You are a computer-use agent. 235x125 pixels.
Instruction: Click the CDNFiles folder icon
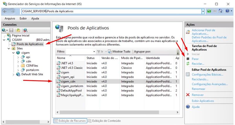click(23, 66)
